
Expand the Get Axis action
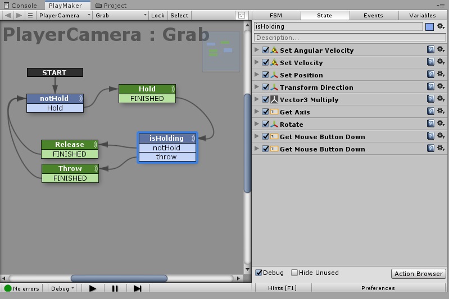coord(257,111)
